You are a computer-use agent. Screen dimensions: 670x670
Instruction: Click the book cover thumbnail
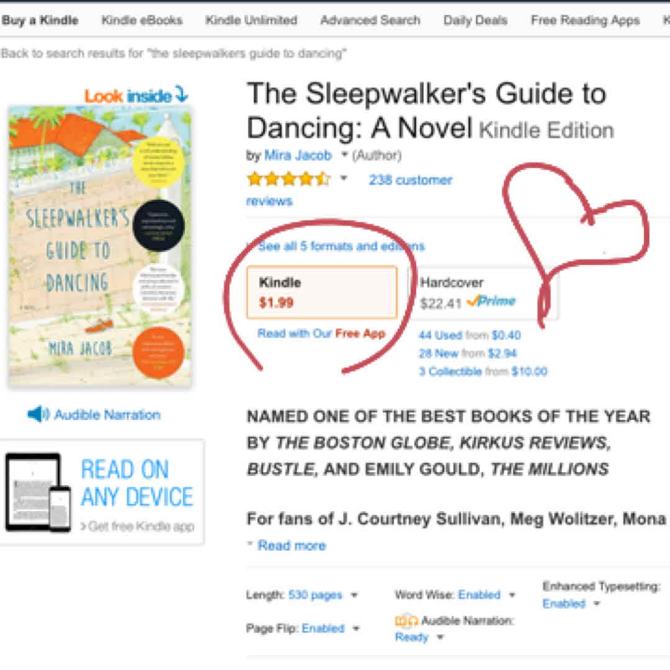click(x=100, y=245)
